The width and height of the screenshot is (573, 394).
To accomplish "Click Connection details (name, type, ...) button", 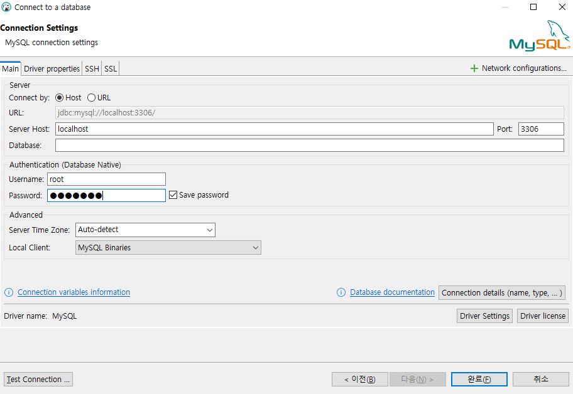I will pos(502,292).
